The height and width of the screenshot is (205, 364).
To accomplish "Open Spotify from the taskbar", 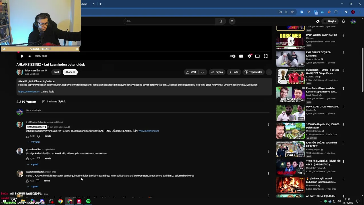I will point(88,201).
